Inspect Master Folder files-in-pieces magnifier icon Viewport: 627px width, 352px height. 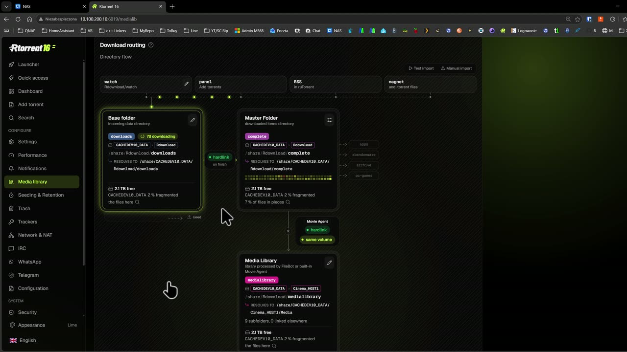pos(288,202)
